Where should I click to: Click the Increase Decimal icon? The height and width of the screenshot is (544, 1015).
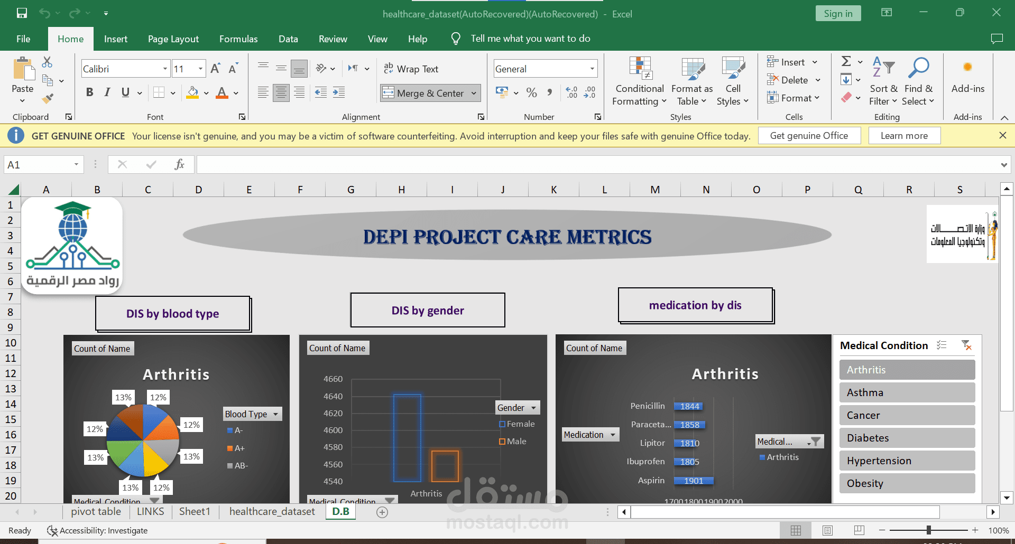click(x=571, y=93)
